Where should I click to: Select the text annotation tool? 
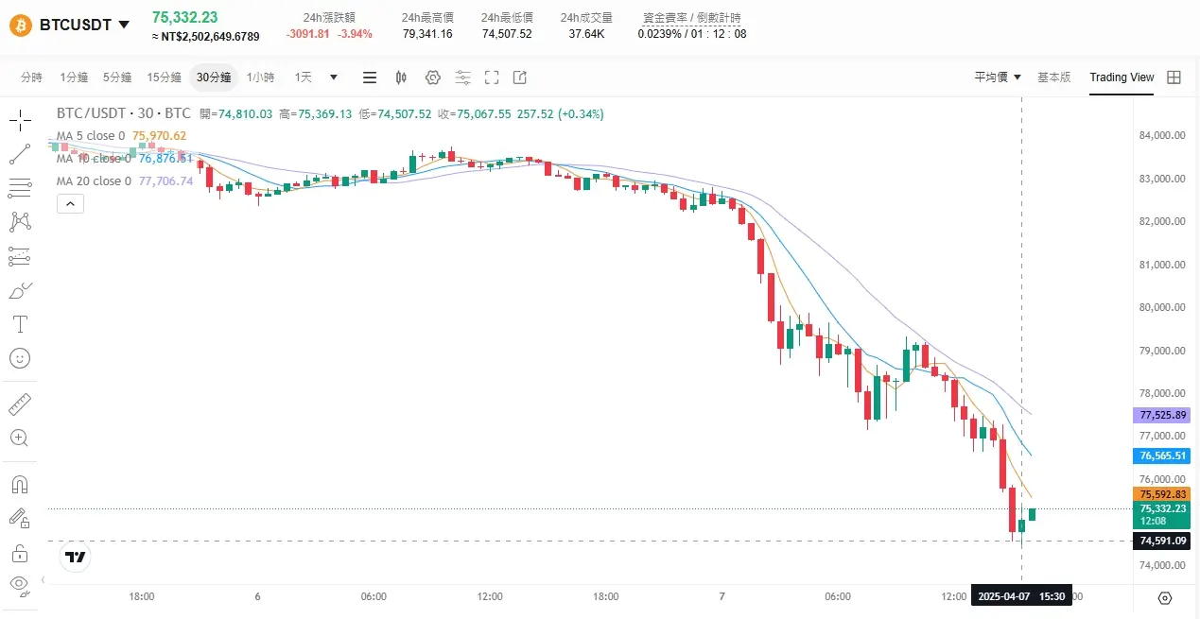click(x=20, y=324)
